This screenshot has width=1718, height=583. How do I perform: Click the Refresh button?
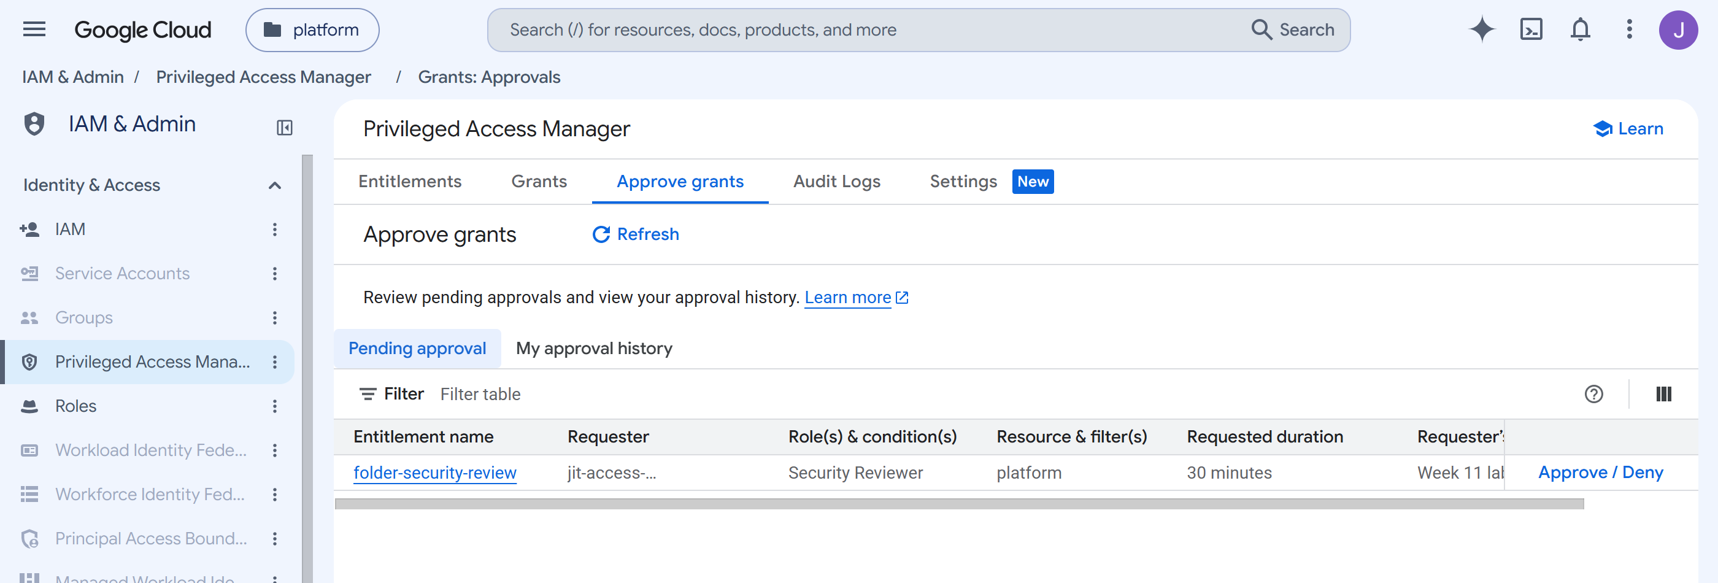click(635, 234)
